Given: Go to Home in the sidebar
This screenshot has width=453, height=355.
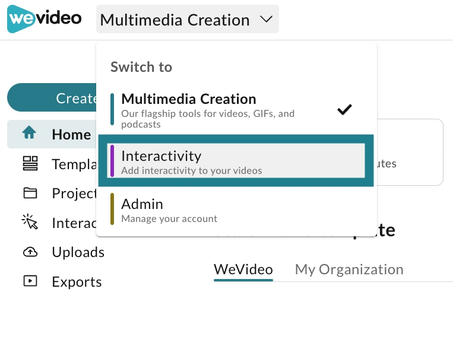Looking at the screenshot, I should (52, 134).
